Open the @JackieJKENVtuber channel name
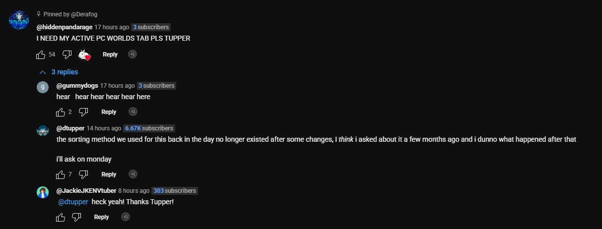 point(86,191)
